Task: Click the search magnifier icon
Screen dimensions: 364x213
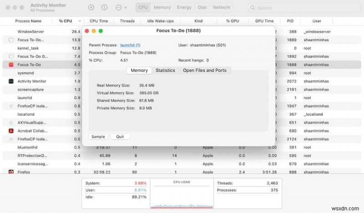Action: click(x=253, y=8)
